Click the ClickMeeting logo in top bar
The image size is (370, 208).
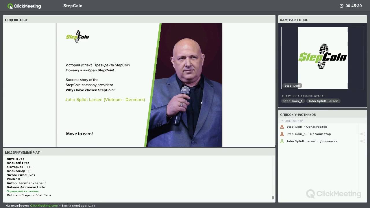[24, 6]
